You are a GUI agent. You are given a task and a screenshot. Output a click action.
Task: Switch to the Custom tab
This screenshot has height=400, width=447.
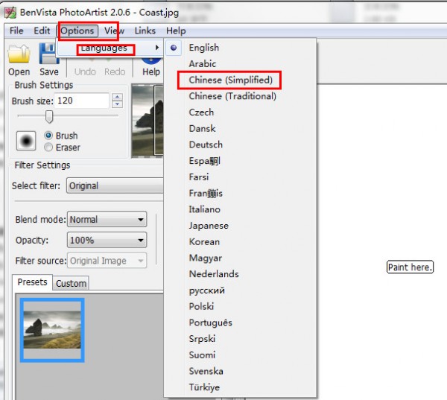tap(71, 283)
